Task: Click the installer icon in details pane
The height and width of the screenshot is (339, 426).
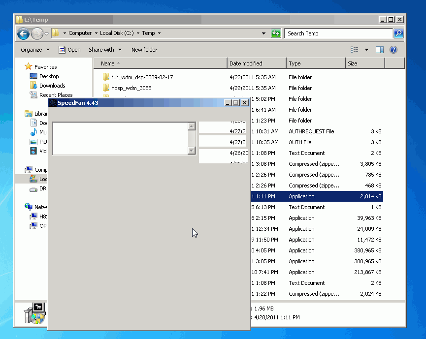Action: pyautogui.click(x=34, y=313)
